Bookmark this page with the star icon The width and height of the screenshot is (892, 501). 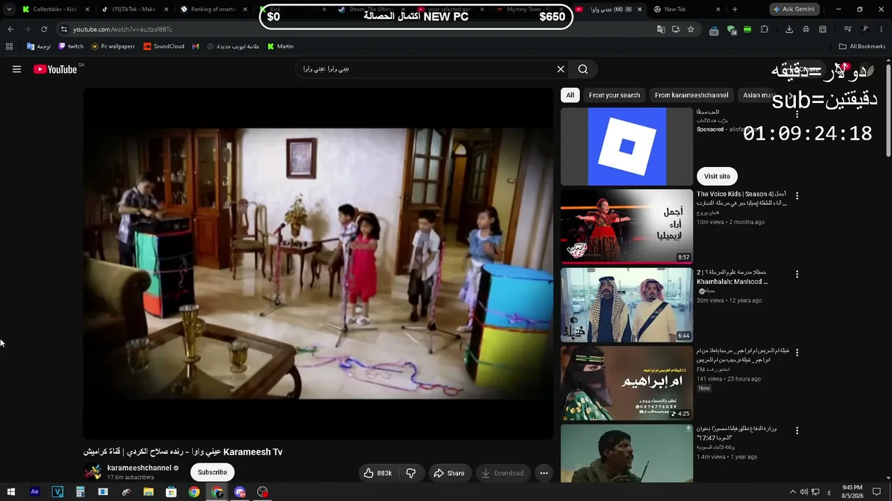[x=691, y=29]
